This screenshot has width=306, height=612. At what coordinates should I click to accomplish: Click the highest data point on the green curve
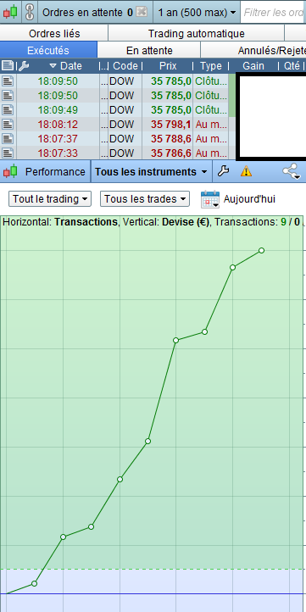click(262, 251)
